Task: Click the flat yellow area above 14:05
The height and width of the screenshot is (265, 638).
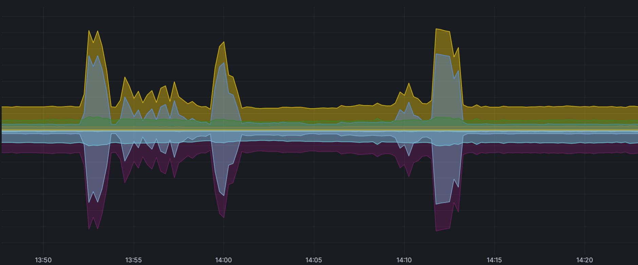Action: 314,114
